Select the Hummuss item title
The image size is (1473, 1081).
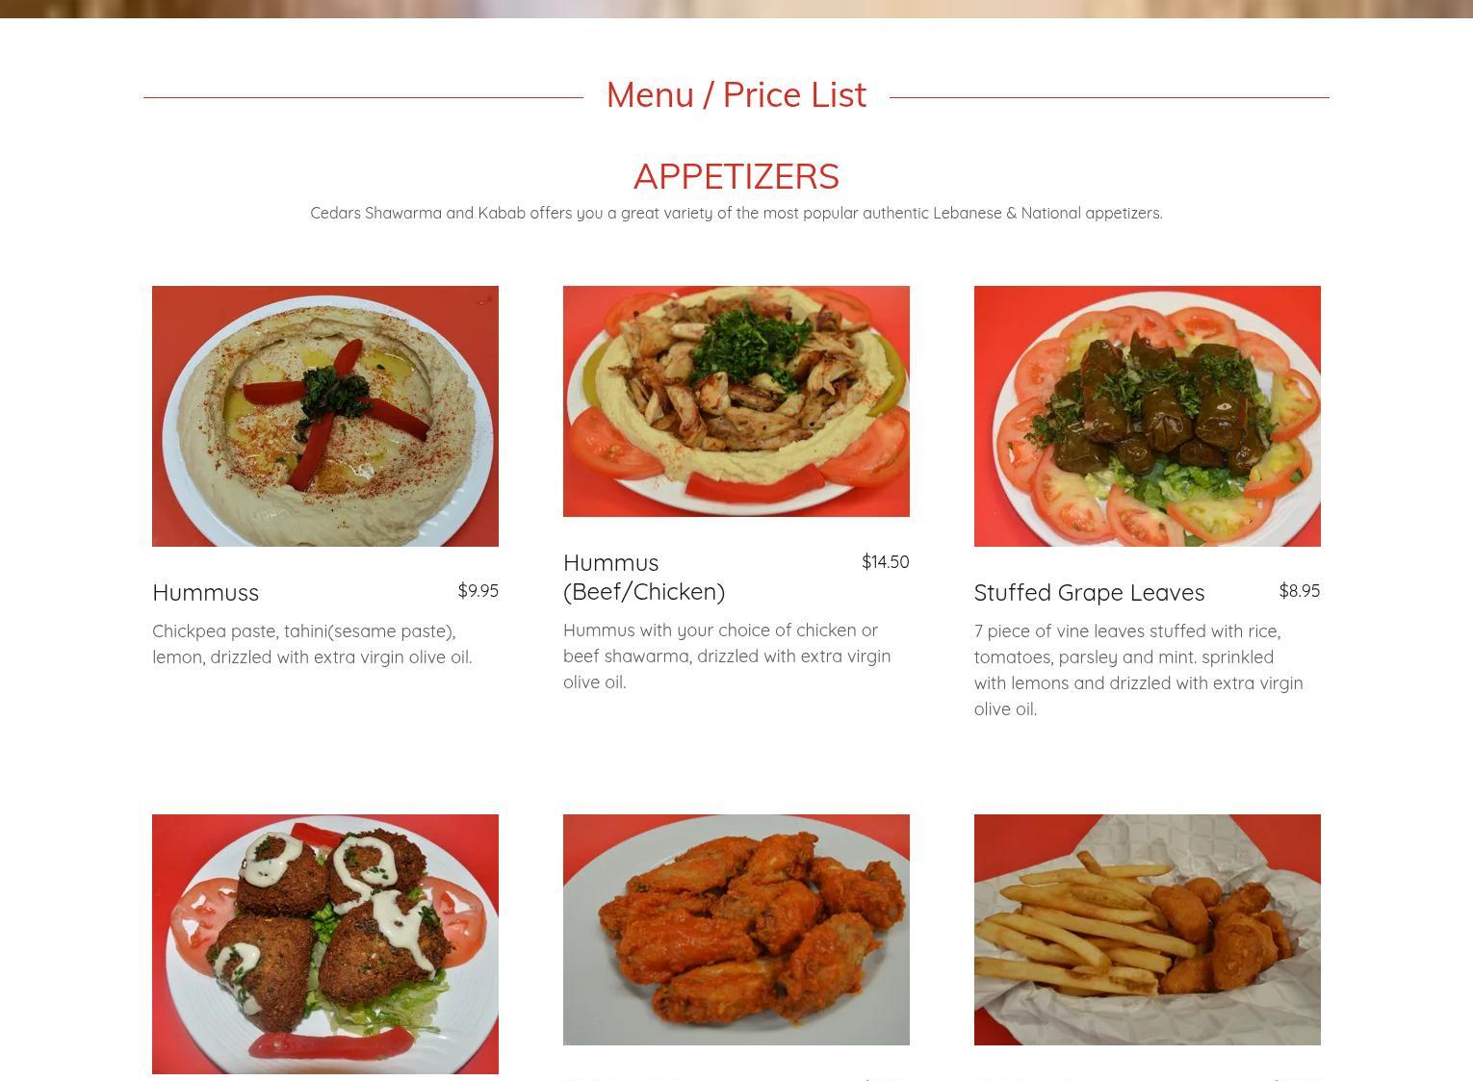coord(206,593)
